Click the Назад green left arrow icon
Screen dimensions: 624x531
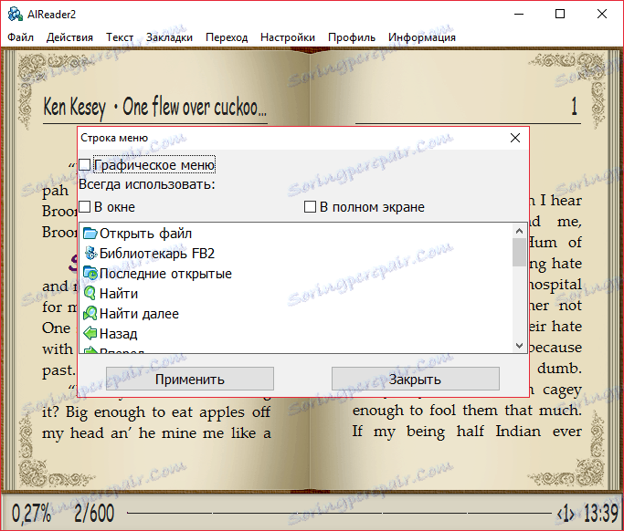pos(90,333)
